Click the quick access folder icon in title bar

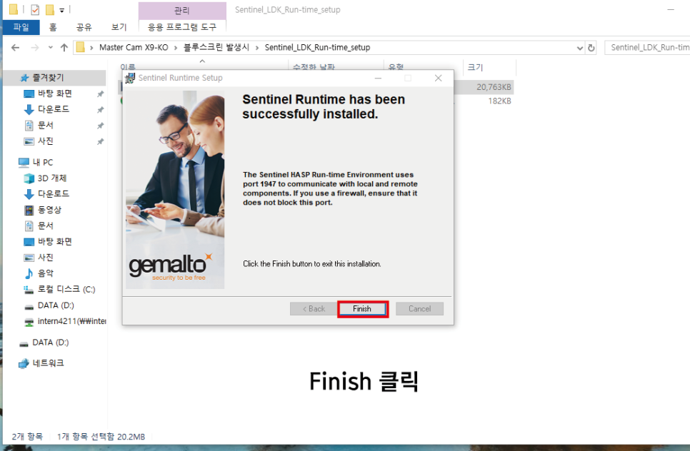tap(14, 10)
